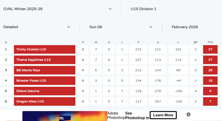Open the Detailed view dropdown arrow
Viewport: 222px width, 121px height.
69,27
